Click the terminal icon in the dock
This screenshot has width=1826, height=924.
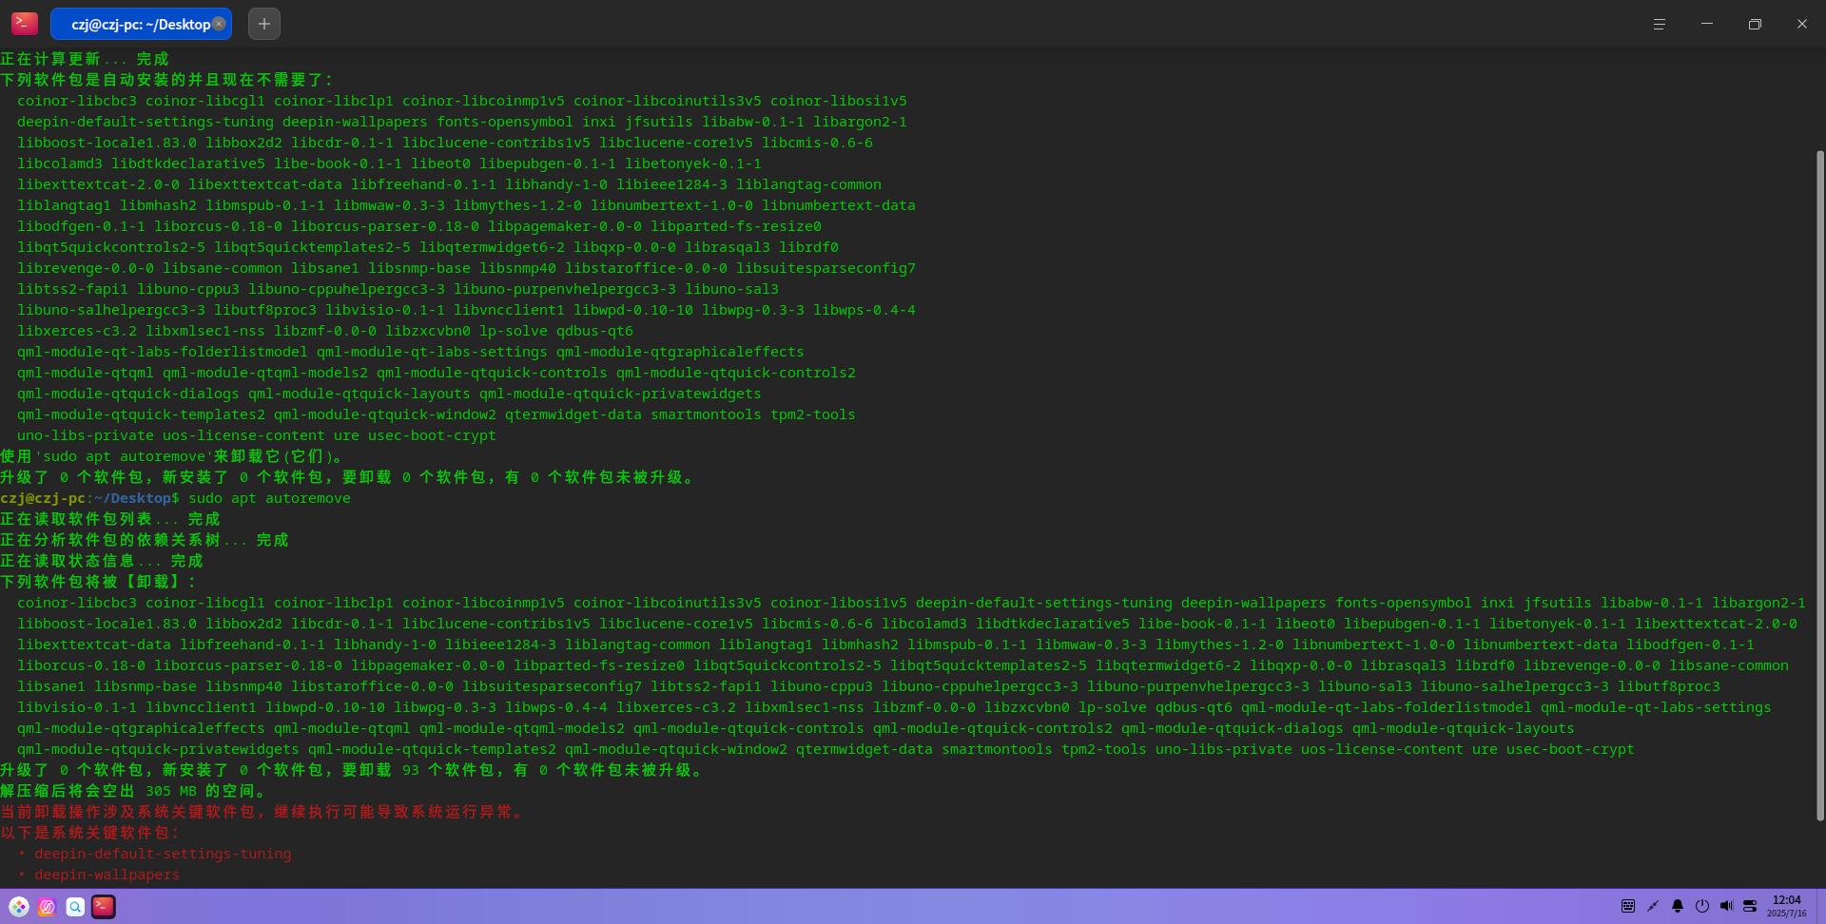click(x=103, y=907)
